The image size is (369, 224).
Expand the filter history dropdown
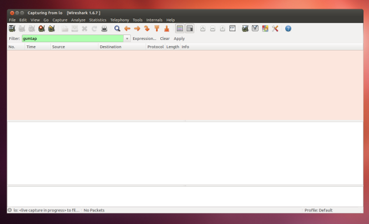click(x=127, y=39)
